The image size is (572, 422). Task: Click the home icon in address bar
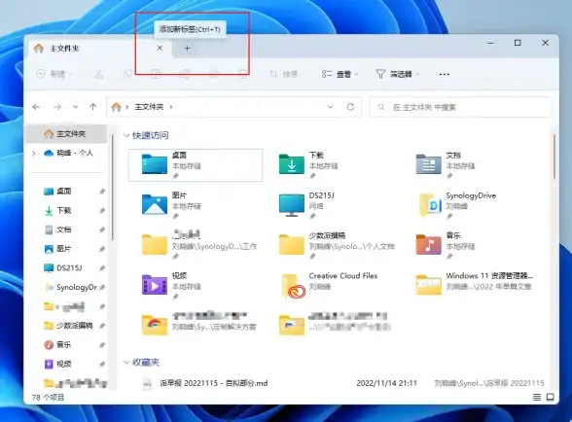tap(116, 107)
